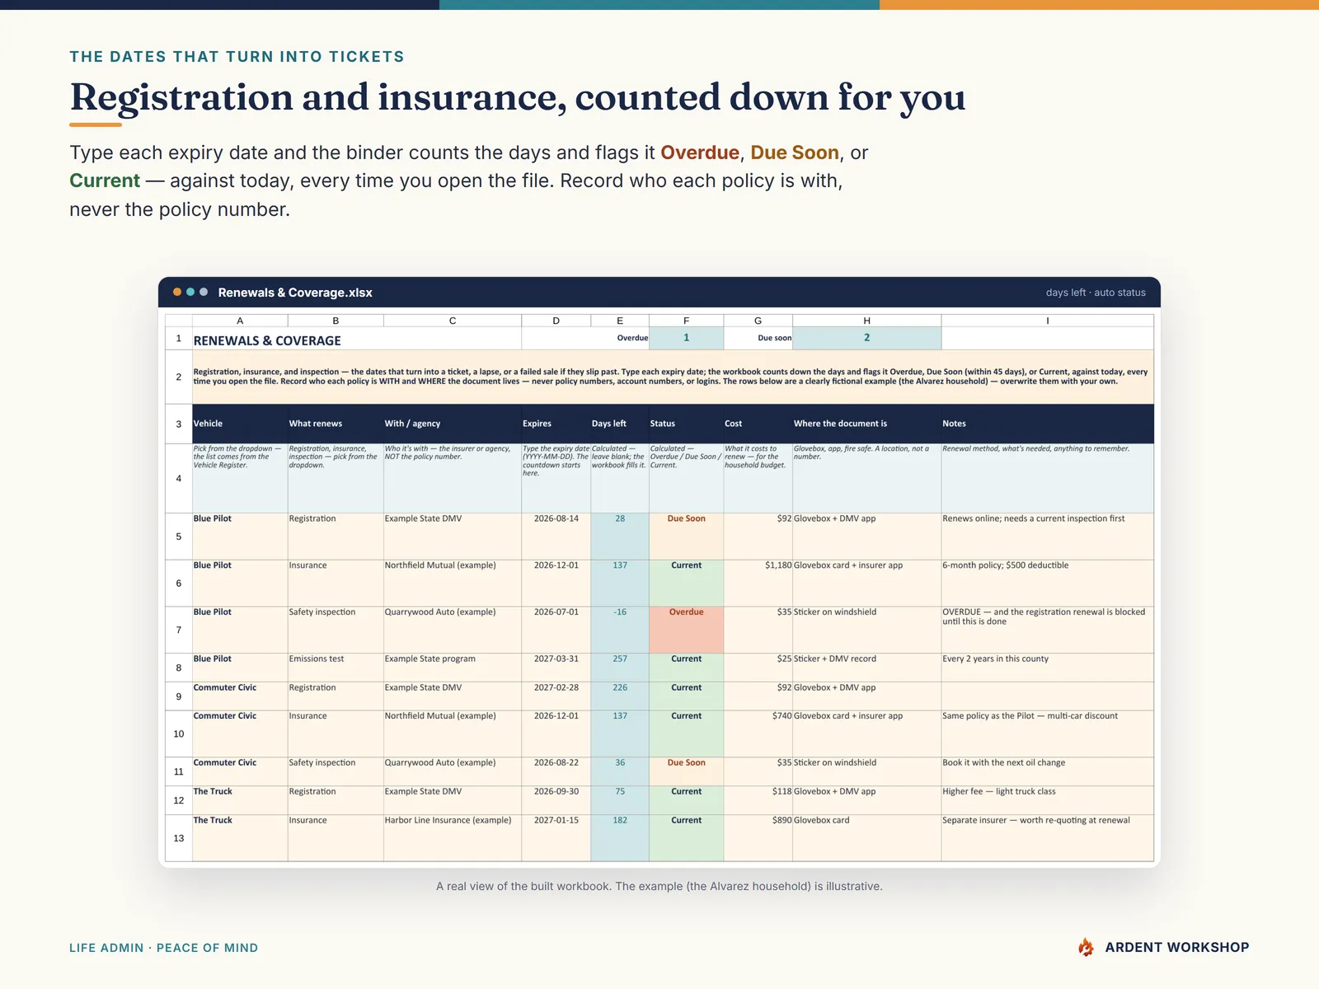Click the $890 cost cell
The image size is (1319, 989).
[x=758, y=838]
